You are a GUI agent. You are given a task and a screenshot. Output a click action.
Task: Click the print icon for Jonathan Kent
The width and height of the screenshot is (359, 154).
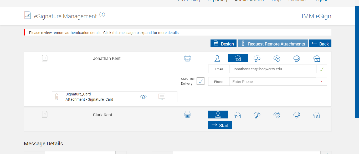[x=187, y=58]
